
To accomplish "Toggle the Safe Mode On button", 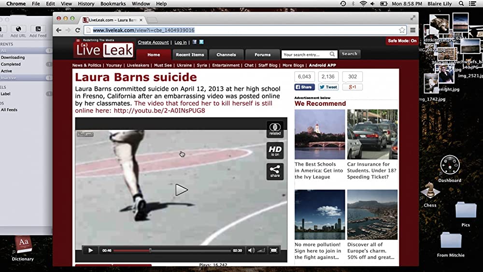I will 402,41.
